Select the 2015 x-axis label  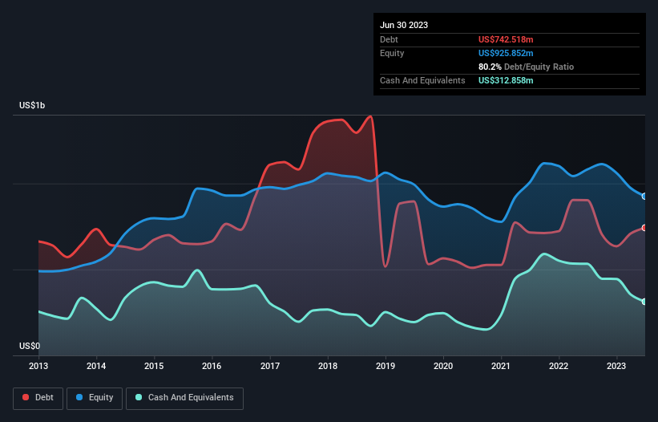pos(154,366)
